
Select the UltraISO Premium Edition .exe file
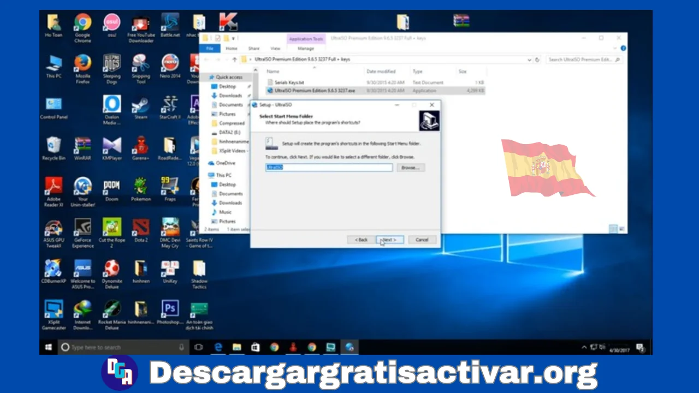(x=311, y=91)
